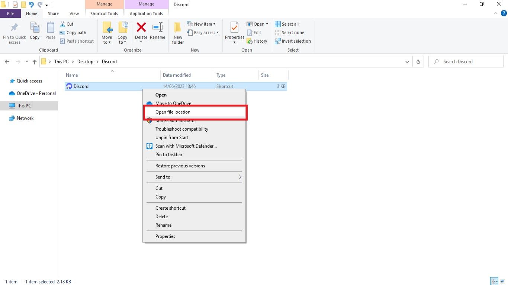Switch to large thumbnails view
This screenshot has height=285, width=508.
coord(502,281)
